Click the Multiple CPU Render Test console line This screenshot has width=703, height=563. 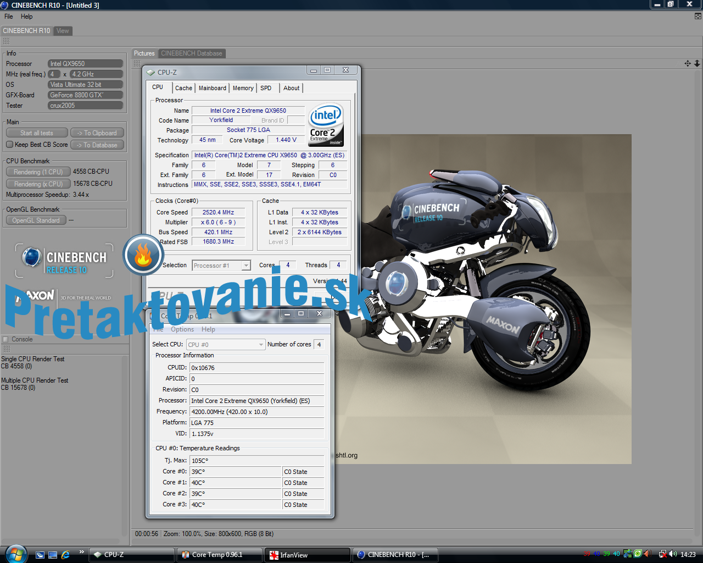[x=35, y=380]
